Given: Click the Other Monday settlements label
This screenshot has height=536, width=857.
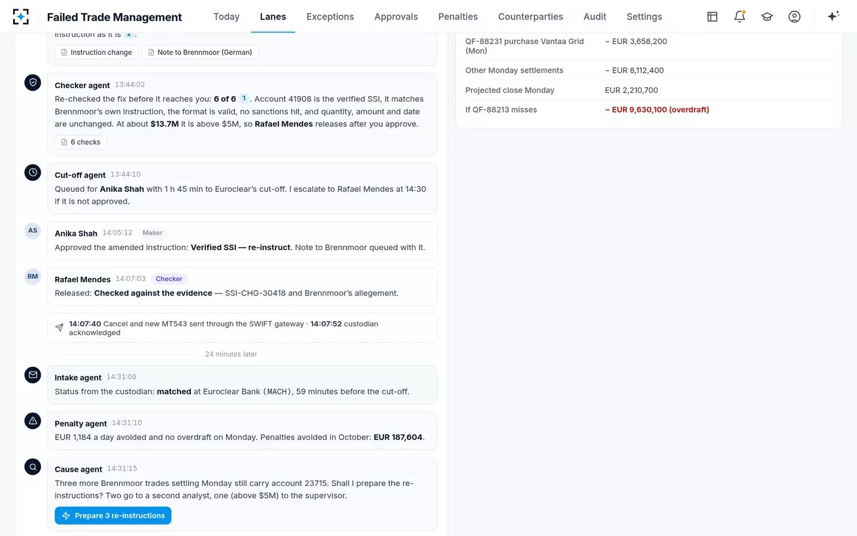Looking at the screenshot, I should [x=514, y=70].
